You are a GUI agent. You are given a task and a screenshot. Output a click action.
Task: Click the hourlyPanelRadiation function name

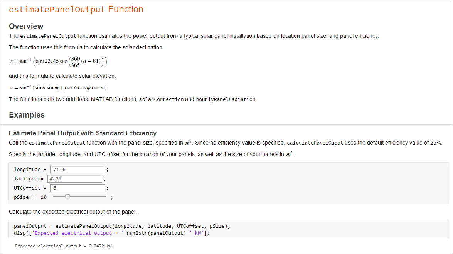(226, 99)
